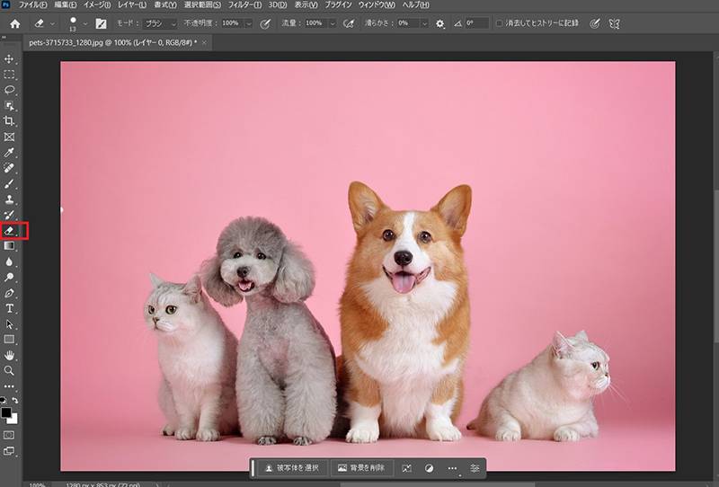This screenshot has width=719, height=487.
Task: Create adjustment layer from contextual bar
Action: (430, 468)
